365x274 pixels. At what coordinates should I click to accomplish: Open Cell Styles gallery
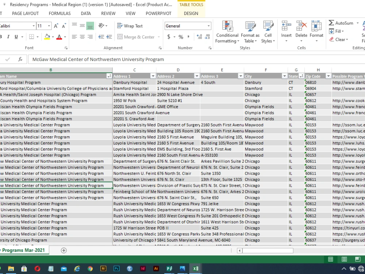click(x=268, y=32)
